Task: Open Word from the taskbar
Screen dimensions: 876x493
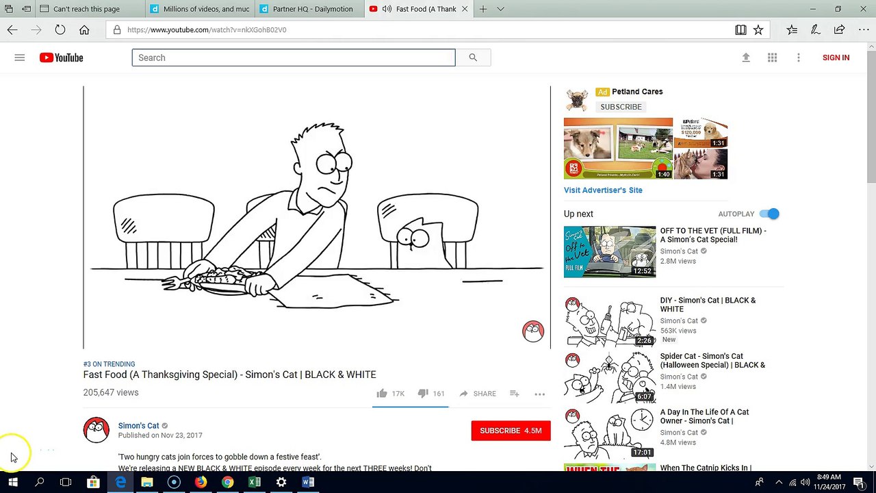Action: (x=308, y=482)
